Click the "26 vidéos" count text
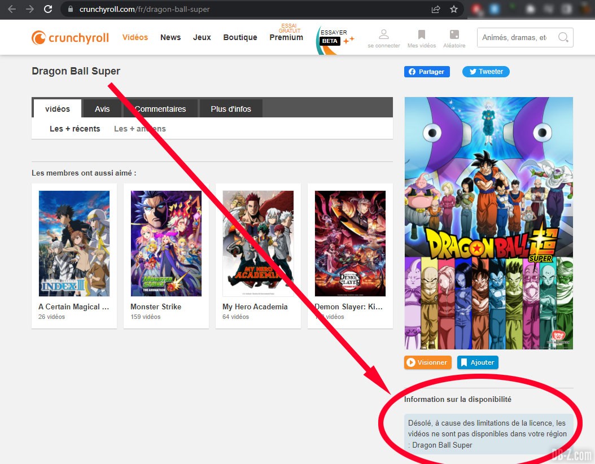 [51, 317]
